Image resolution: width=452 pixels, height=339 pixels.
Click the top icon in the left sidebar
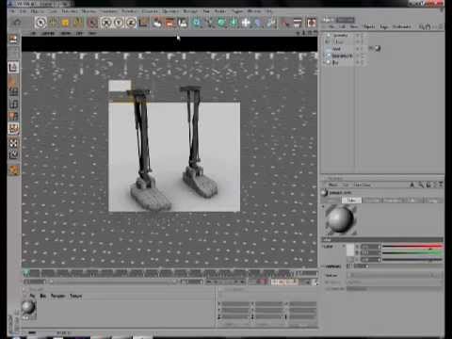point(13,40)
